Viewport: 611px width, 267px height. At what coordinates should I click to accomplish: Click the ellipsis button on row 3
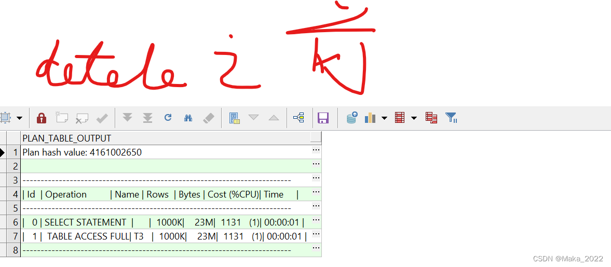point(316,178)
